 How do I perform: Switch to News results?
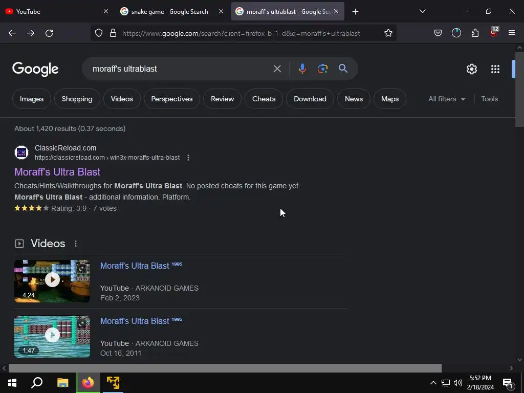coord(354,99)
